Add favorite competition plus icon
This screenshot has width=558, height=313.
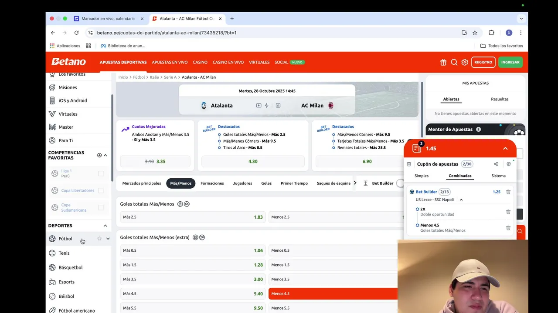pos(99,155)
